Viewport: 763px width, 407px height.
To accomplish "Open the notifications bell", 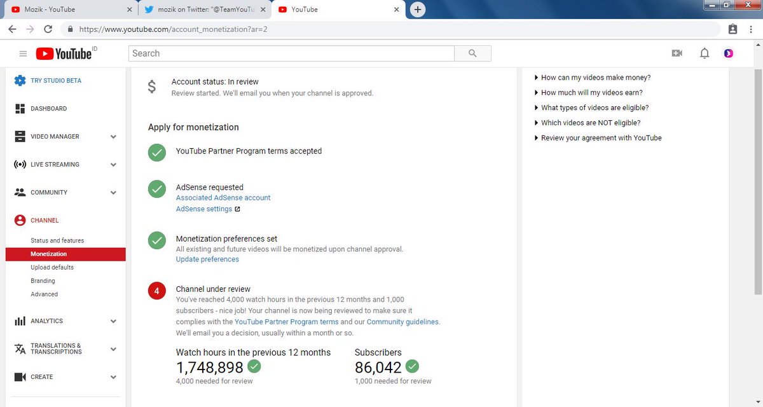I will click(x=705, y=53).
